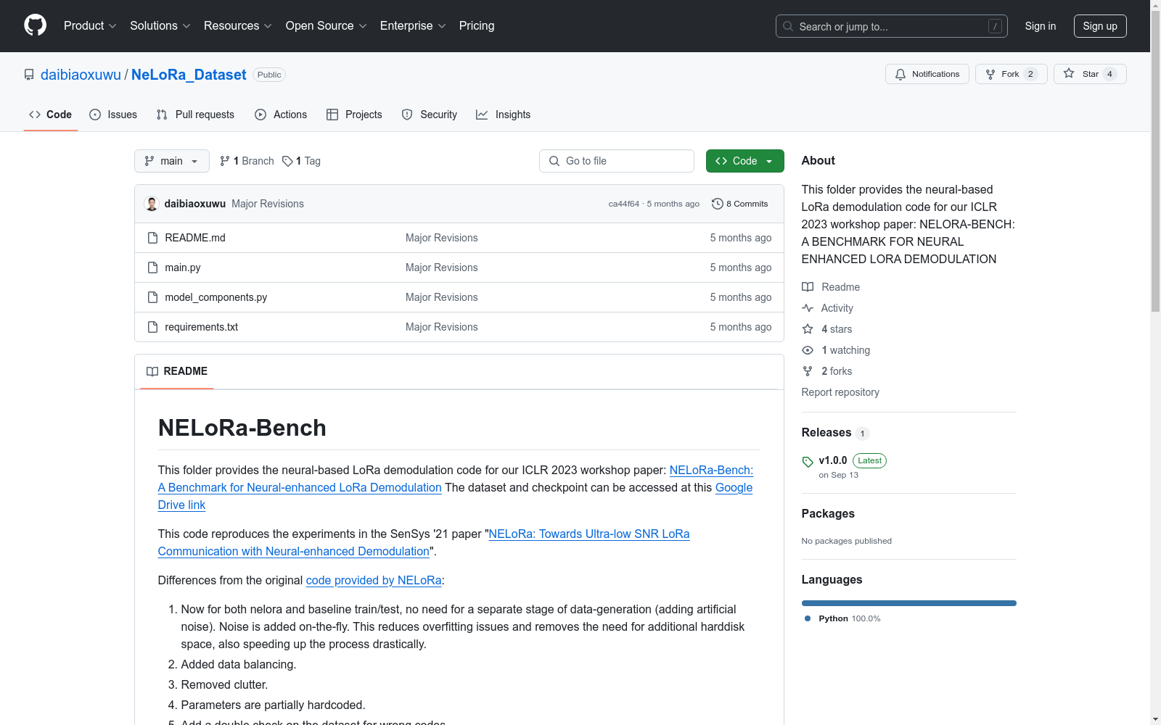
Task: Open the Issues tab
Action: pyautogui.click(x=113, y=115)
